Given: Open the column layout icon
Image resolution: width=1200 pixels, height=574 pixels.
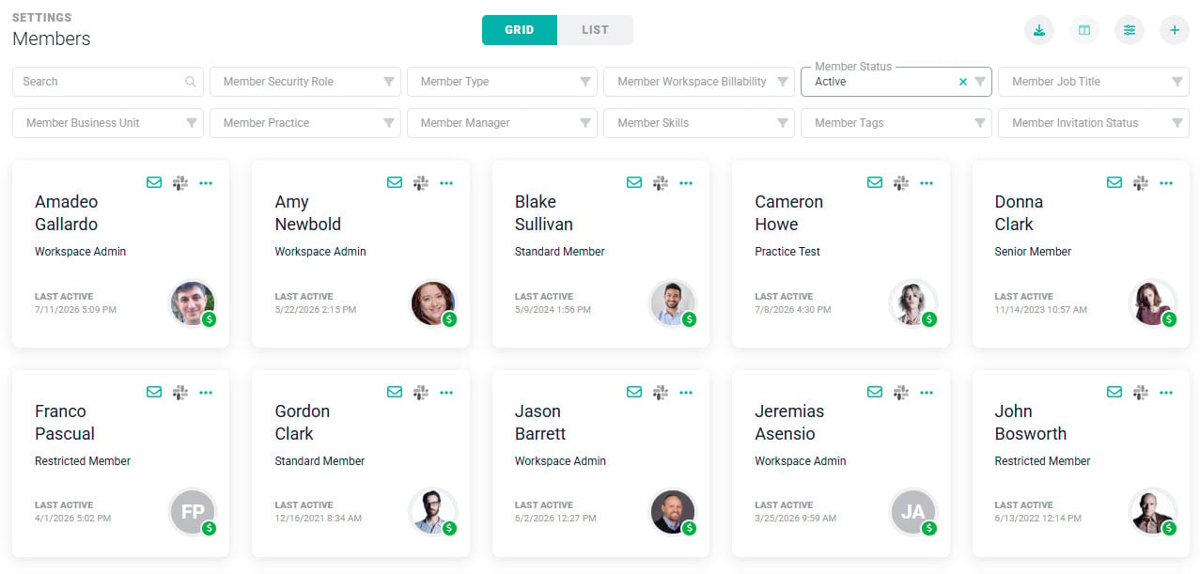Looking at the screenshot, I should [1084, 30].
